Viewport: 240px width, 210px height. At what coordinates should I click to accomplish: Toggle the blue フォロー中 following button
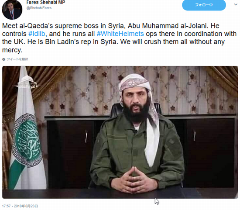[x=204, y=5]
